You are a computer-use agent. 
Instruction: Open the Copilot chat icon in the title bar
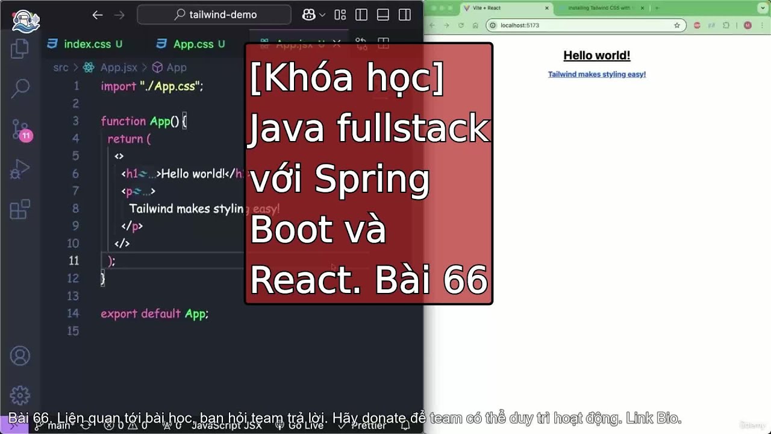(308, 15)
